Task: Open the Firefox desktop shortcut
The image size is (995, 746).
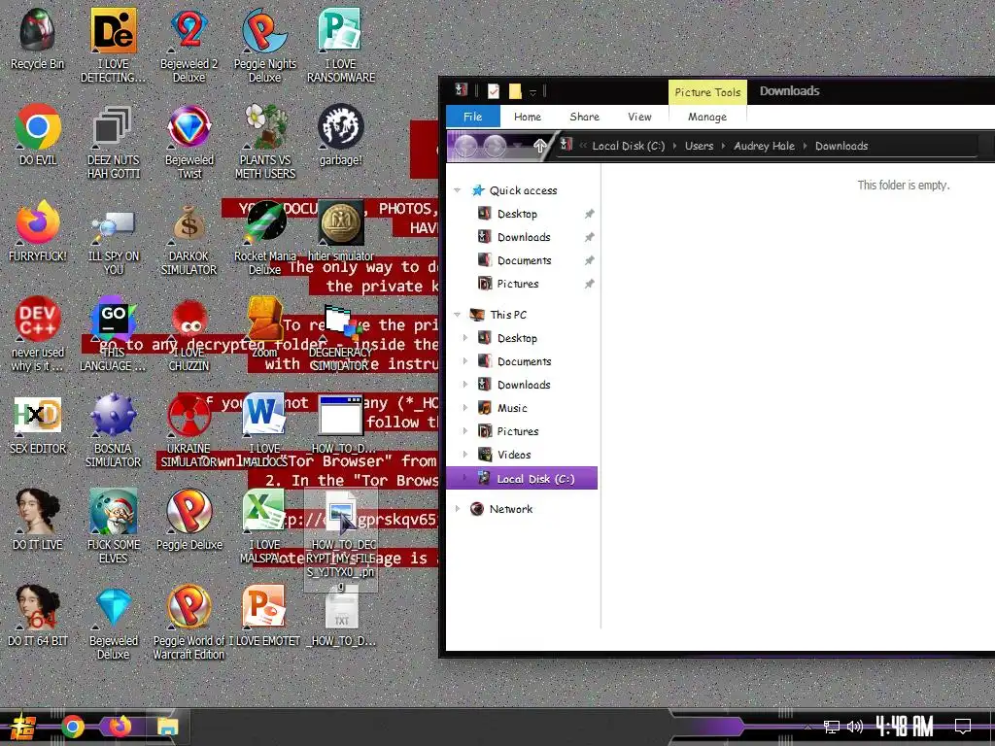Action: tap(38, 231)
